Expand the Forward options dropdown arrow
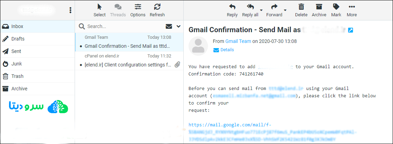 [x=285, y=10]
